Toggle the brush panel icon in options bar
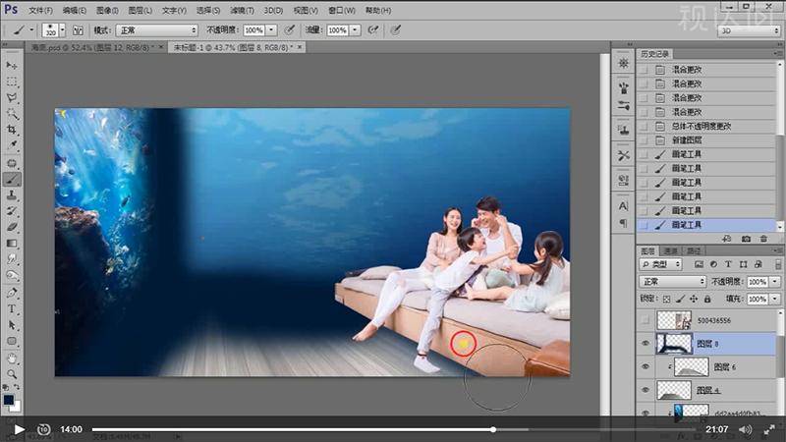Viewport: 786px width, 442px height. [79, 30]
